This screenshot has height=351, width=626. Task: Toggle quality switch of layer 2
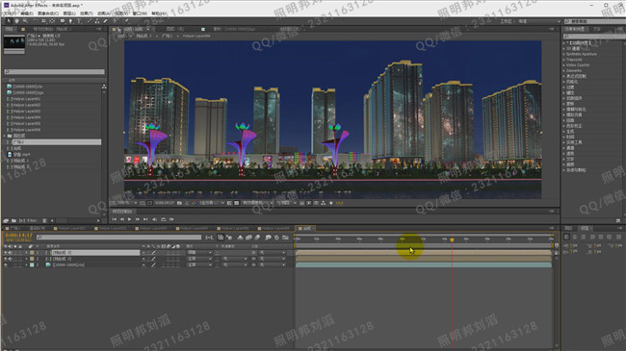click(x=153, y=259)
